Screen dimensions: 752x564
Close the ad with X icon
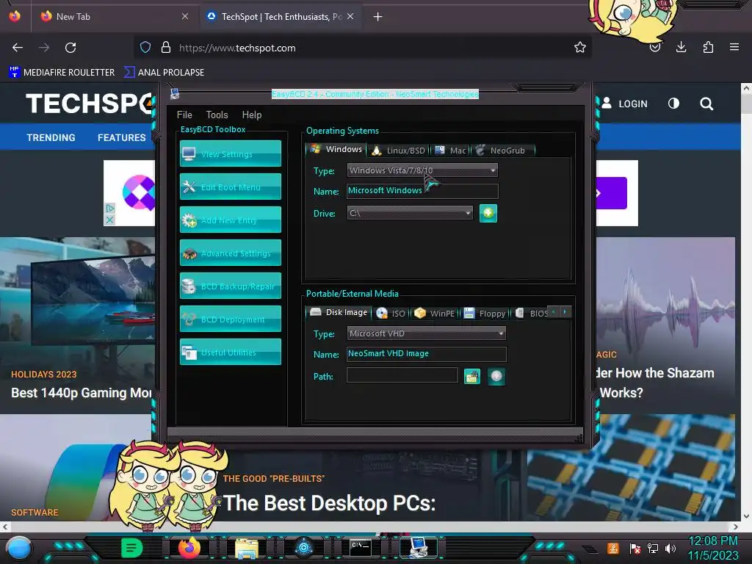(x=110, y=220)
